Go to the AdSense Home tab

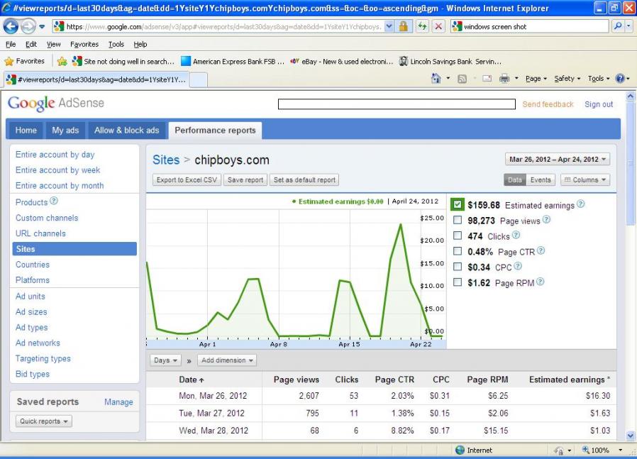[26, 131]
